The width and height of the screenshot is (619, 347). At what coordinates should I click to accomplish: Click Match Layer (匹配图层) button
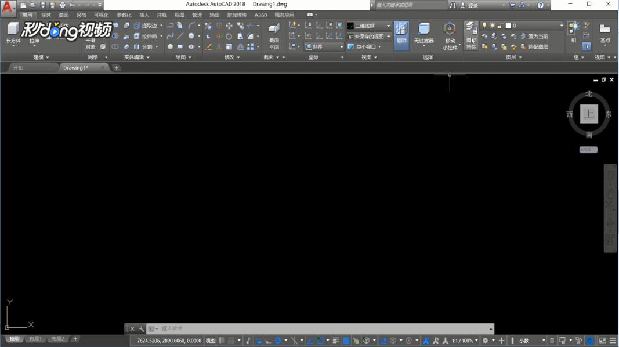point(534,46)
